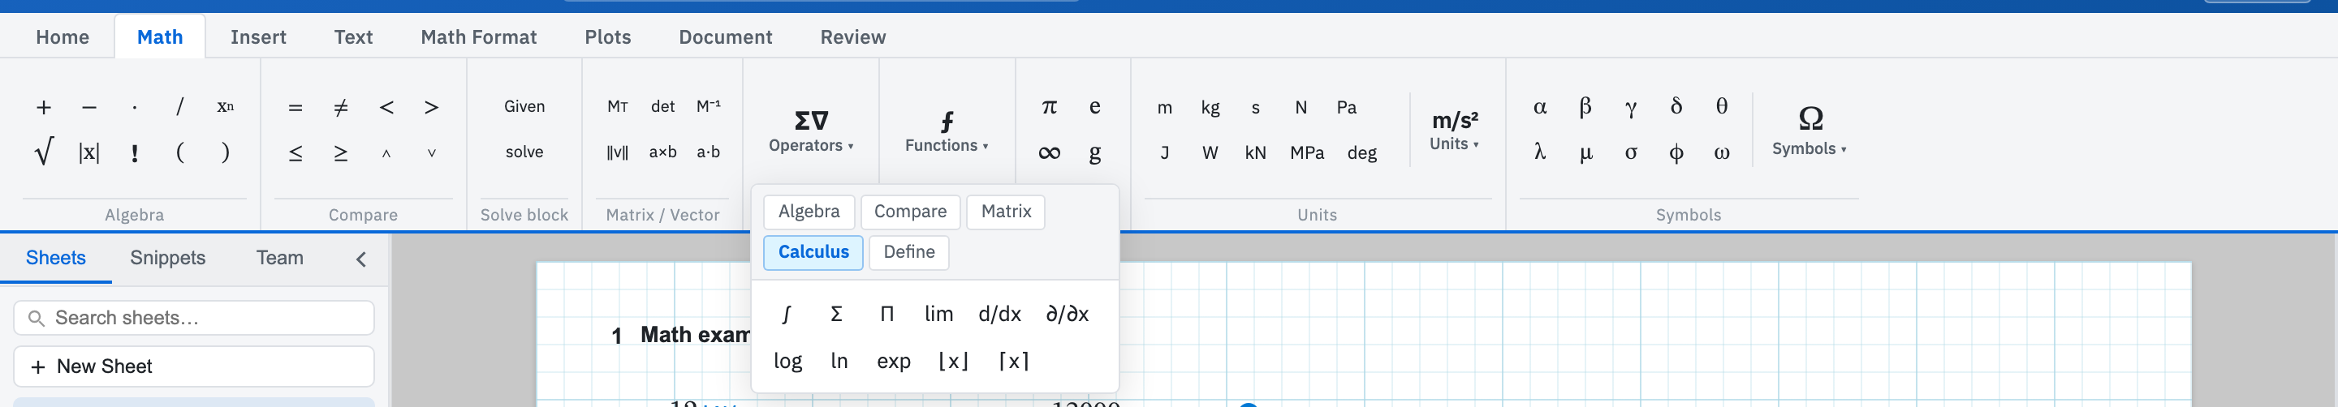Screen dimensions: 2338x407
Task: Collapse the left sidebar panel
Action: coord(361,259)
